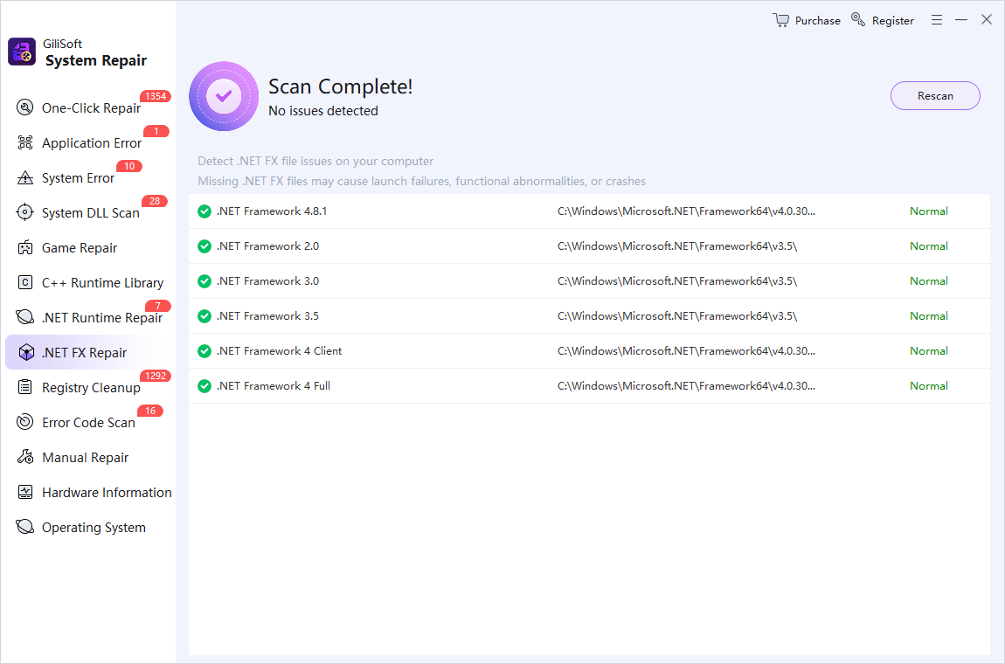Click the 1354 badge on One-Click Repair
1005x664 pixels.
point(156,96)
